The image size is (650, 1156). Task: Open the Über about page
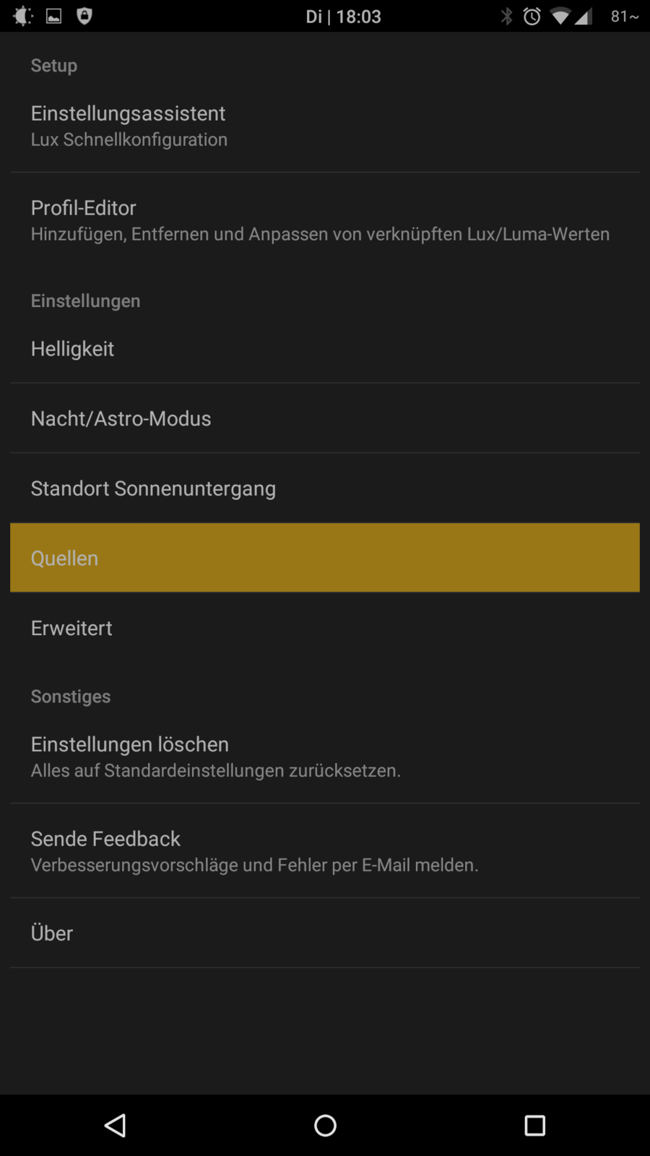pyautogui.click(x=325, y=933)
